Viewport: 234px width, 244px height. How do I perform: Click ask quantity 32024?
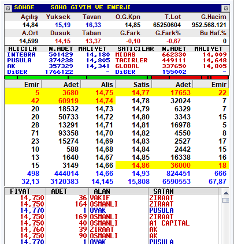pos(181,101)
